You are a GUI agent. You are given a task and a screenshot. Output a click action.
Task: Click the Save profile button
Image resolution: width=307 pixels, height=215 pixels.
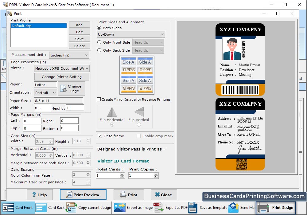pyautogui.click(x=79, y=39)
